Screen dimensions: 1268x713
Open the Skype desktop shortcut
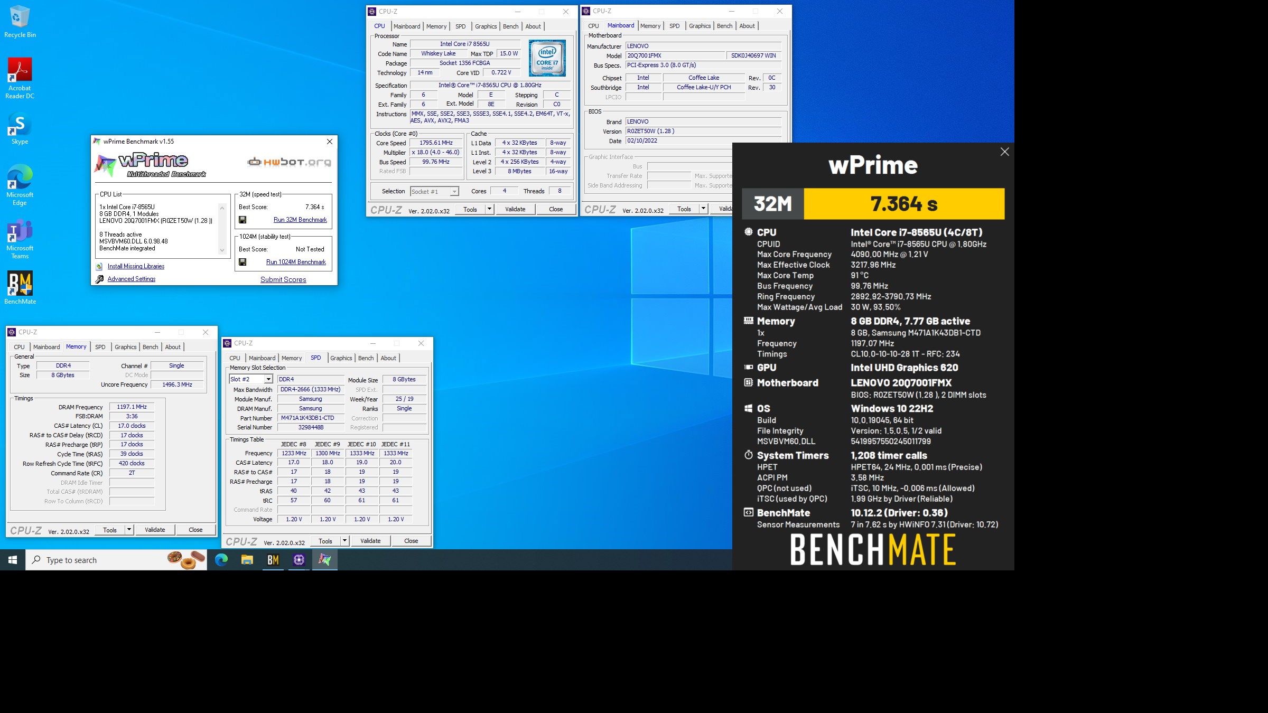pos(20,129)
